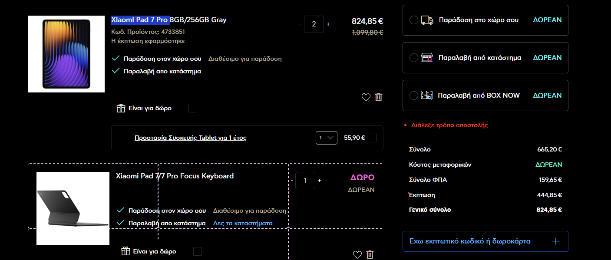Click the delivery truck icon

pyautogui.click(x=427, y=20)
